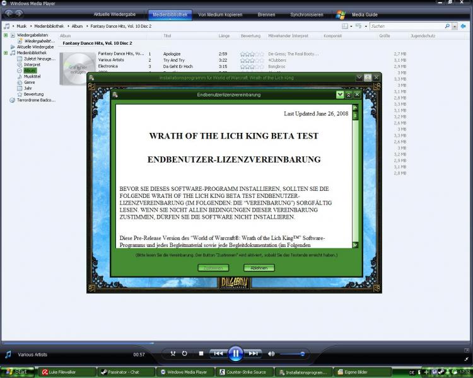Switch to Counter-Strike Source taskbar item
This screenshot has height=378, width=473.
tap(245, 372)
